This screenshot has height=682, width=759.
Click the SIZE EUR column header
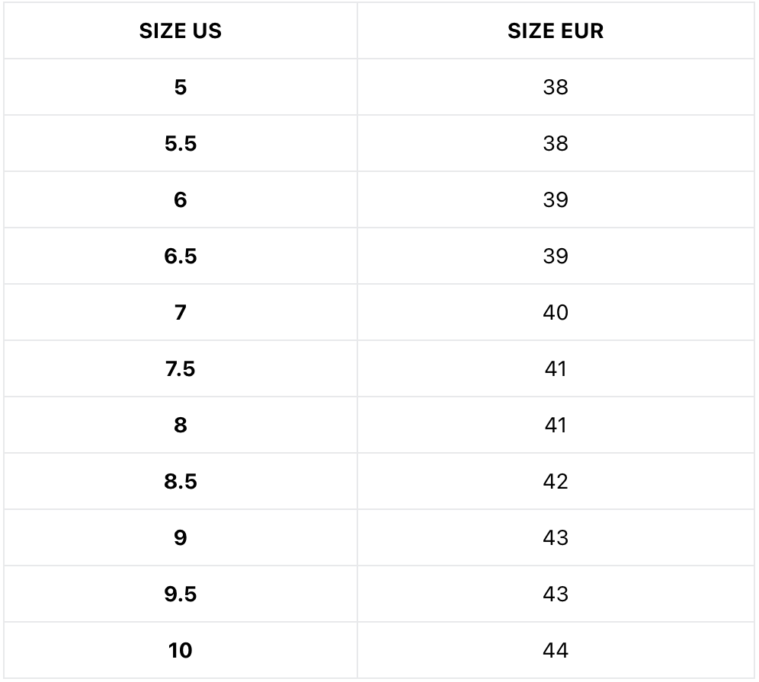(x=556, y=31)
